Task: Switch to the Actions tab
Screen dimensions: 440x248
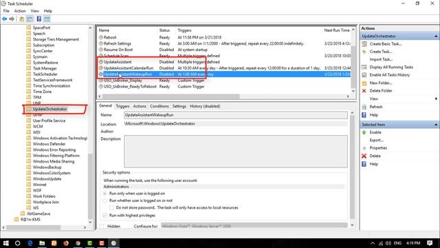Action: [140, 106]
